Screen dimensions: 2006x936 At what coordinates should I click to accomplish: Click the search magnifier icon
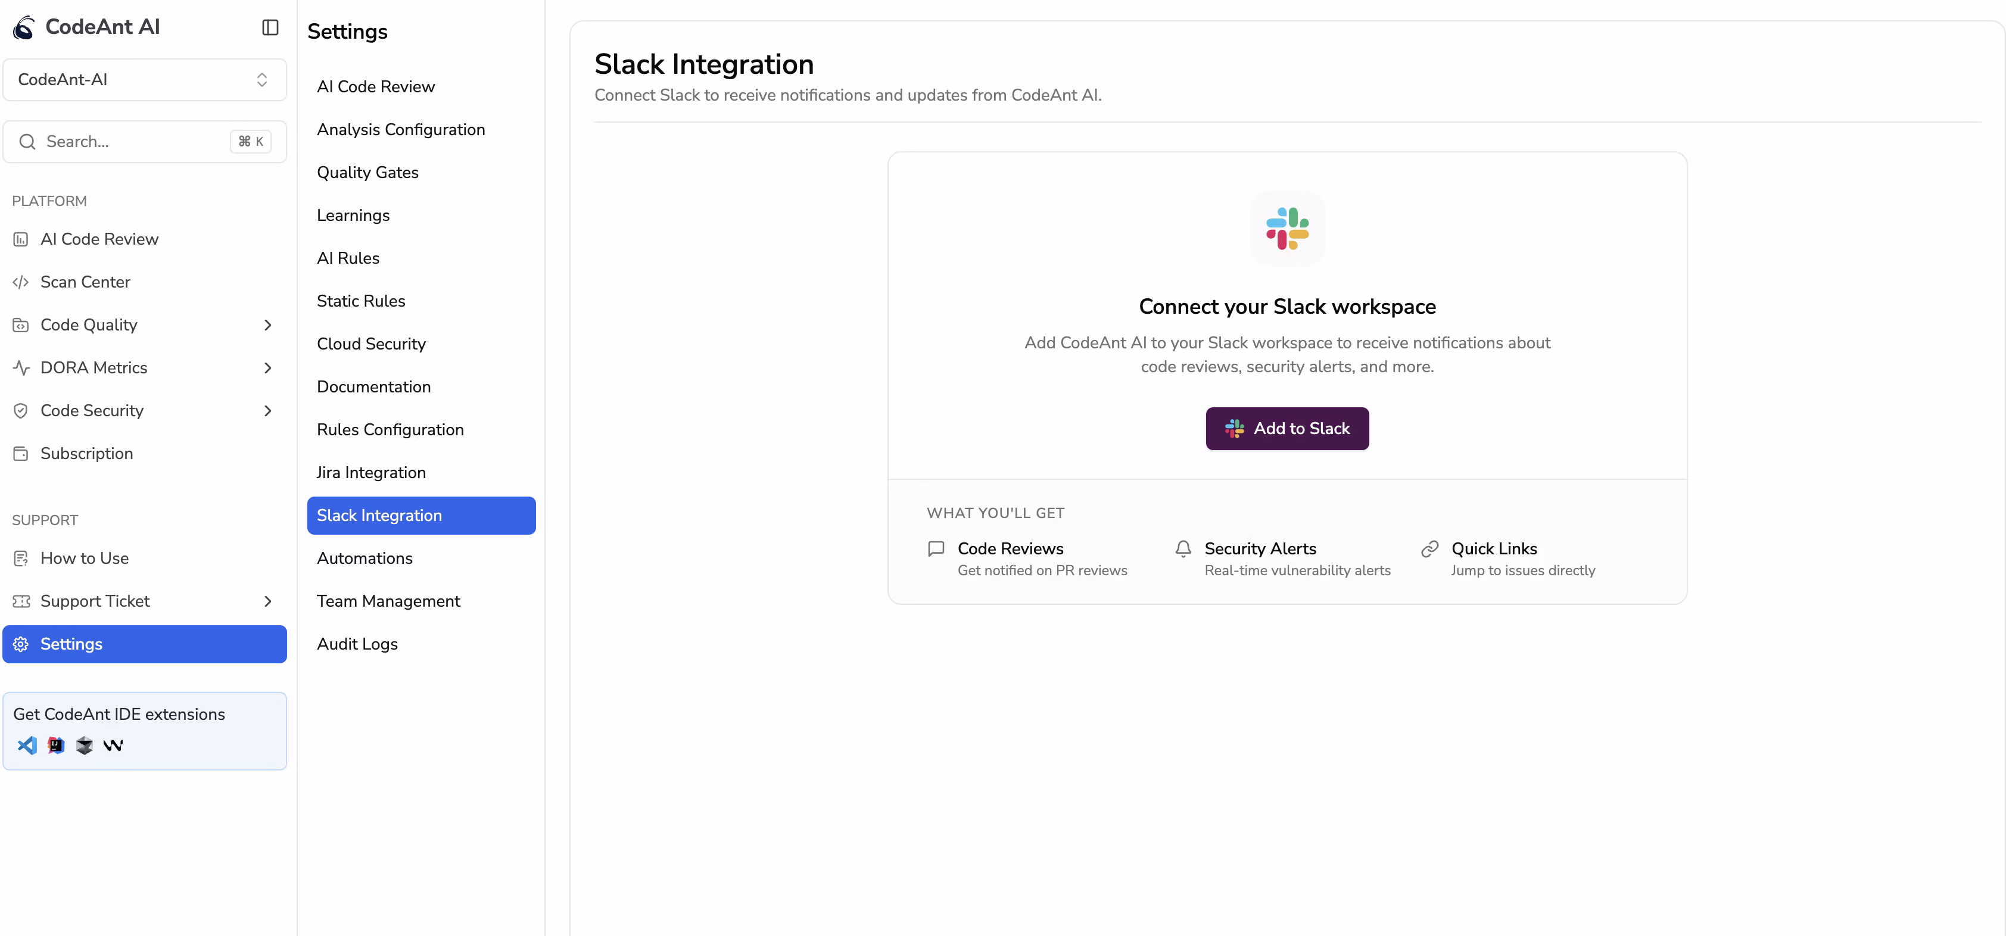28,142
